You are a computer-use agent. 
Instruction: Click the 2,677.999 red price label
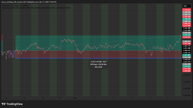coord(187,26)
